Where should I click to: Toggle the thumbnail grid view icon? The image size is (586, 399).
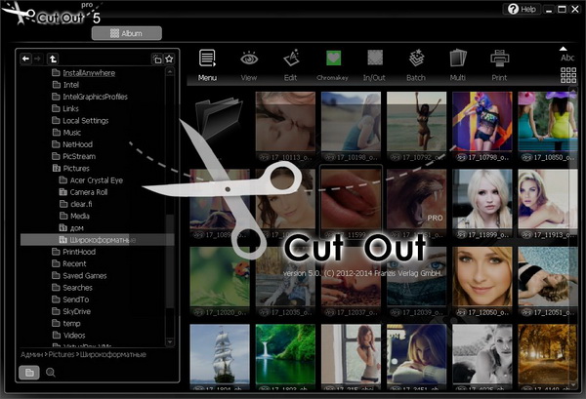[x=567, y=76]
